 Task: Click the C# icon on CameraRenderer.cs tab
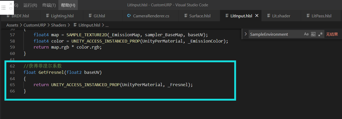pyautogui.click(x=129, y=16)
